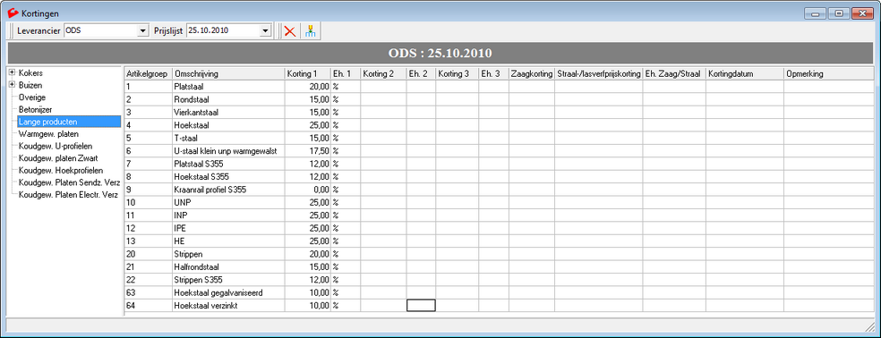The height and width of the screenshot is (338, 881).
Task: Click the Halfrondstaal description cell
Action: [x=228, y=267]
